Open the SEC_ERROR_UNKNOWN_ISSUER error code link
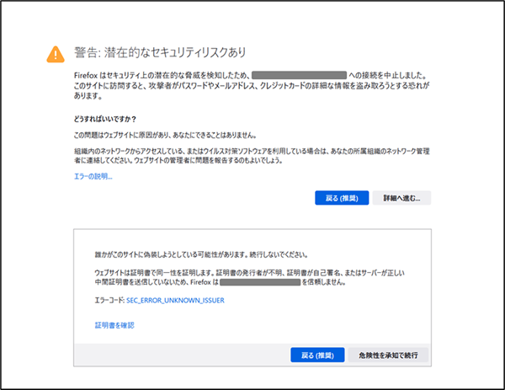 (174, 300)
